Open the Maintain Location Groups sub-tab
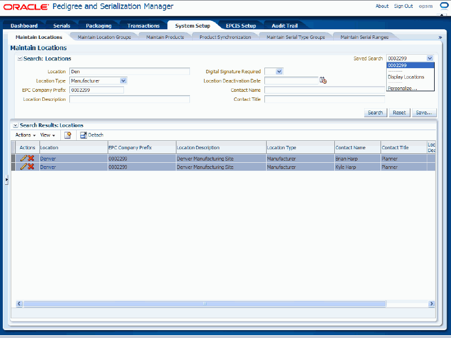This screenshot has height=338, width=451. click(x=104, y=37)
